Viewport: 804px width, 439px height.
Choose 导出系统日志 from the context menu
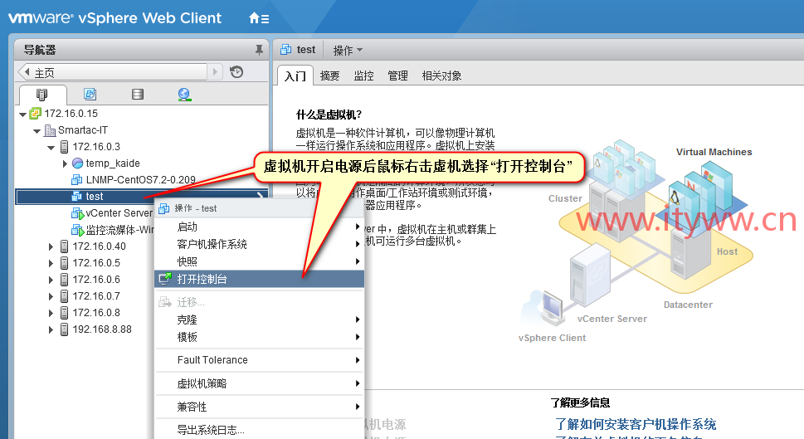[260, 430]
